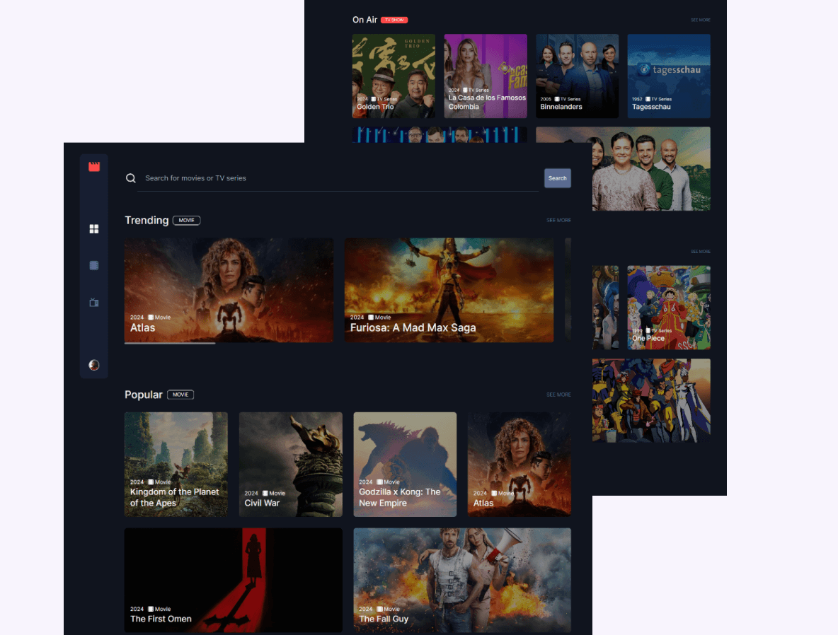Open the Tagesschau series card
This screenshot has width=838, height=635.
[x=669, y=76]
